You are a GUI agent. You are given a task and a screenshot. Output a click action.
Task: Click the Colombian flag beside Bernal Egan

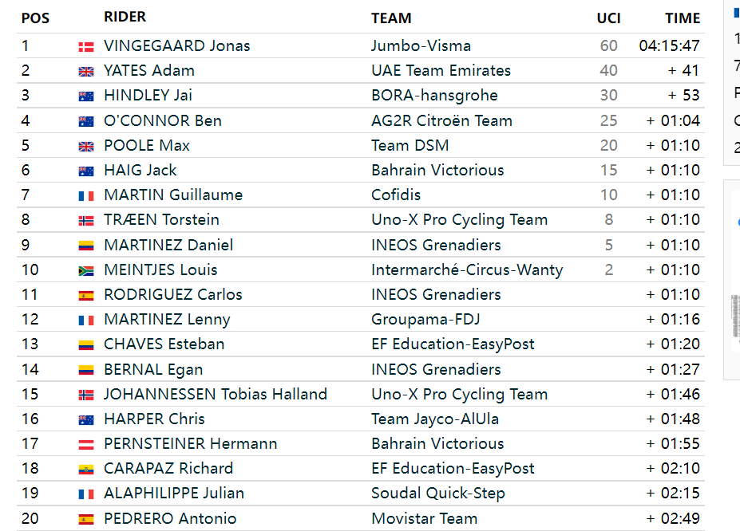pyautogui.click(x=86, y=370)
